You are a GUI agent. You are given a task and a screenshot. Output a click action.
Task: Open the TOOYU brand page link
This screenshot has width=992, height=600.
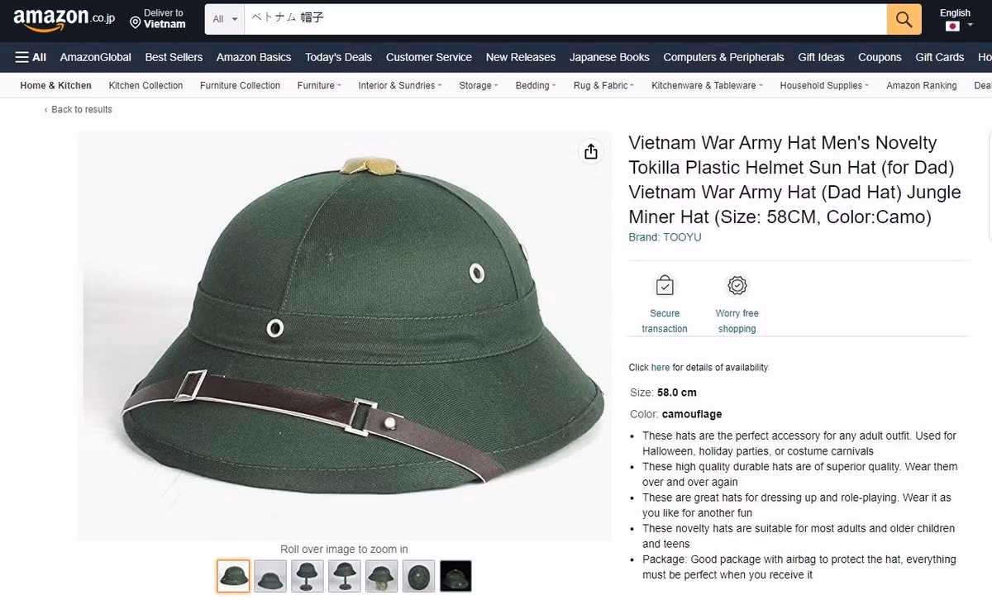pos(680,236)
